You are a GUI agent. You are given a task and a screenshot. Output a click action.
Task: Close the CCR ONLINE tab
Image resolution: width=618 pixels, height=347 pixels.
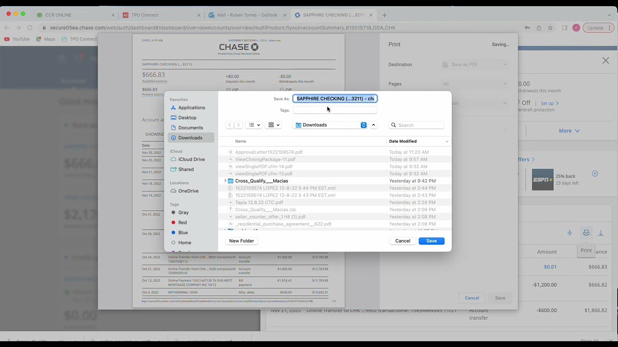click(113, 15)
